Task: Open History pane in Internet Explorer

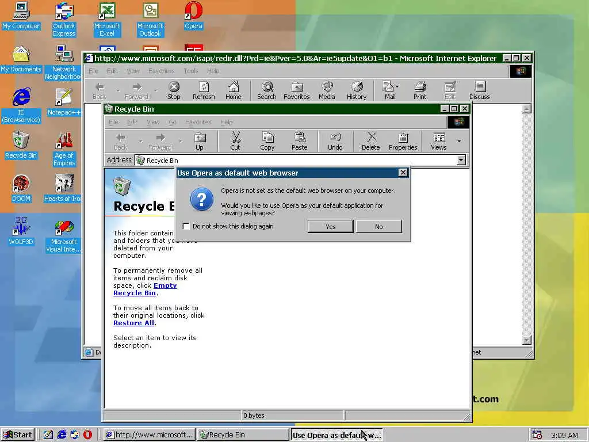Action: (357, 90)
